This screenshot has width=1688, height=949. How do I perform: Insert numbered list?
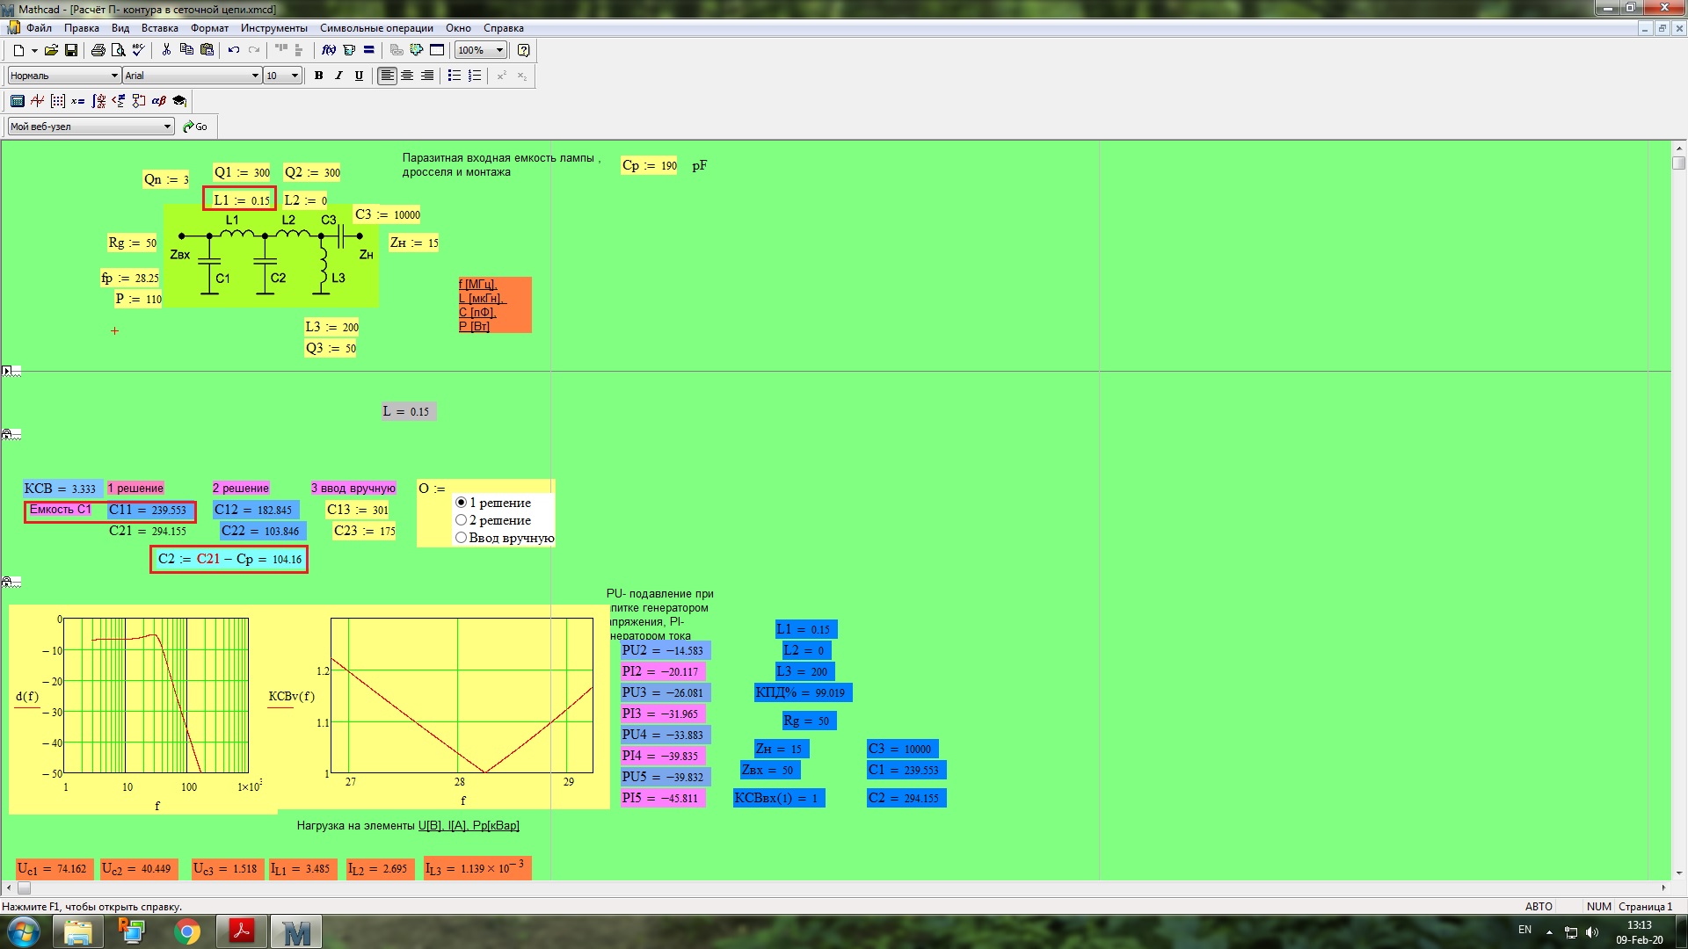[x=475, y=76]
